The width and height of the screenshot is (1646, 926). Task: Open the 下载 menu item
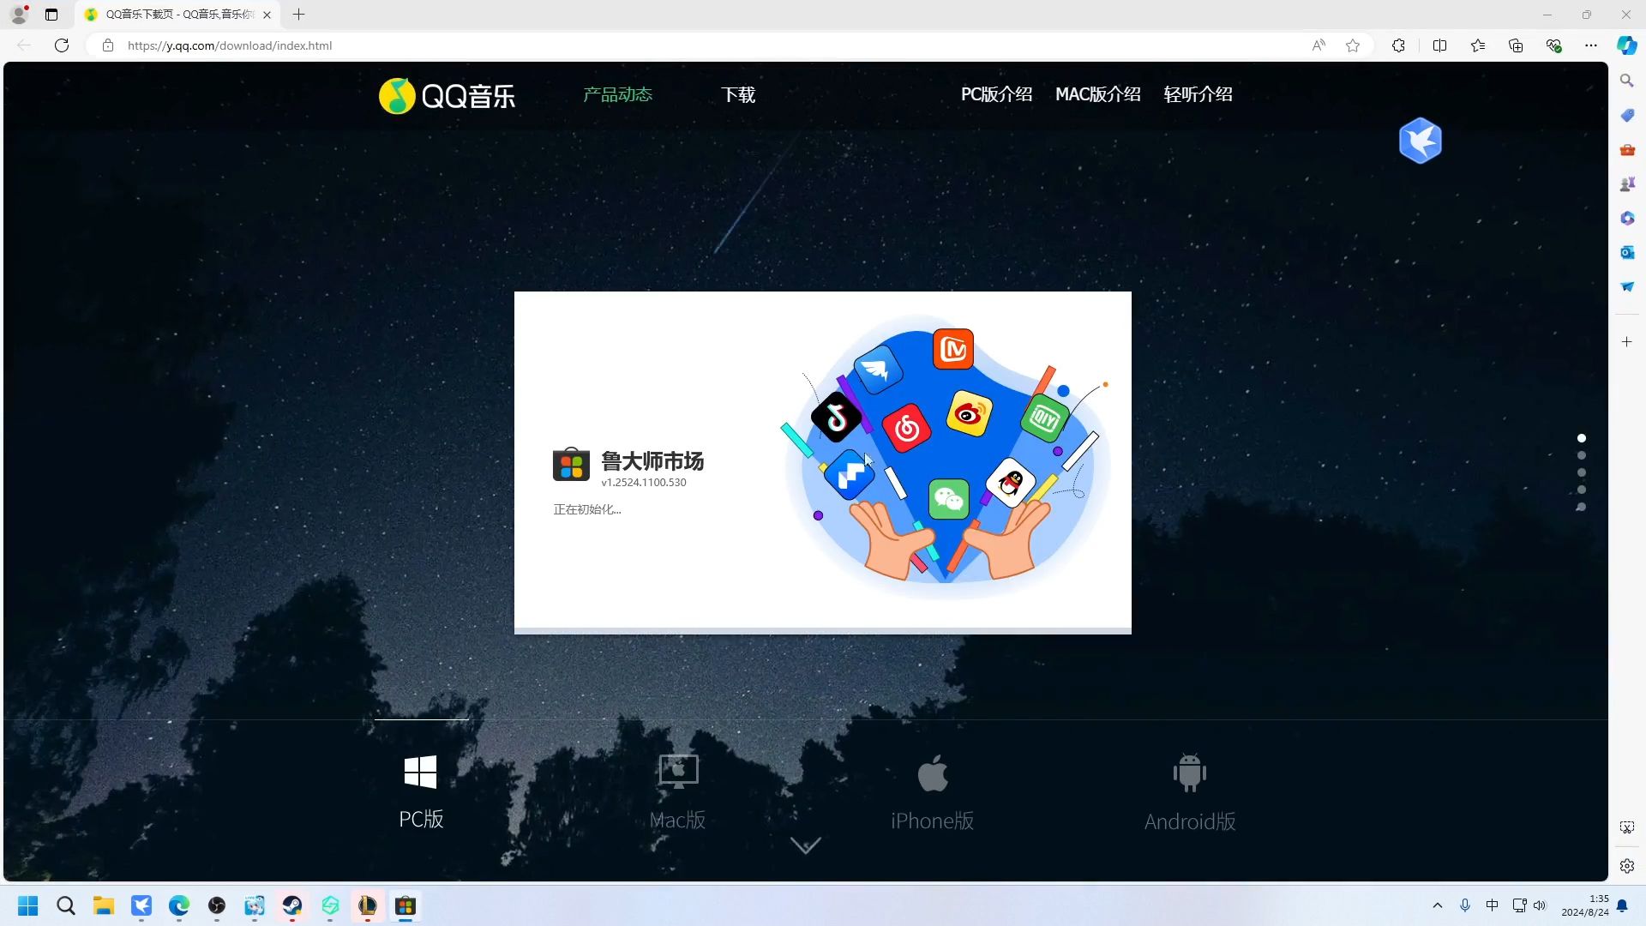(738, 94)
